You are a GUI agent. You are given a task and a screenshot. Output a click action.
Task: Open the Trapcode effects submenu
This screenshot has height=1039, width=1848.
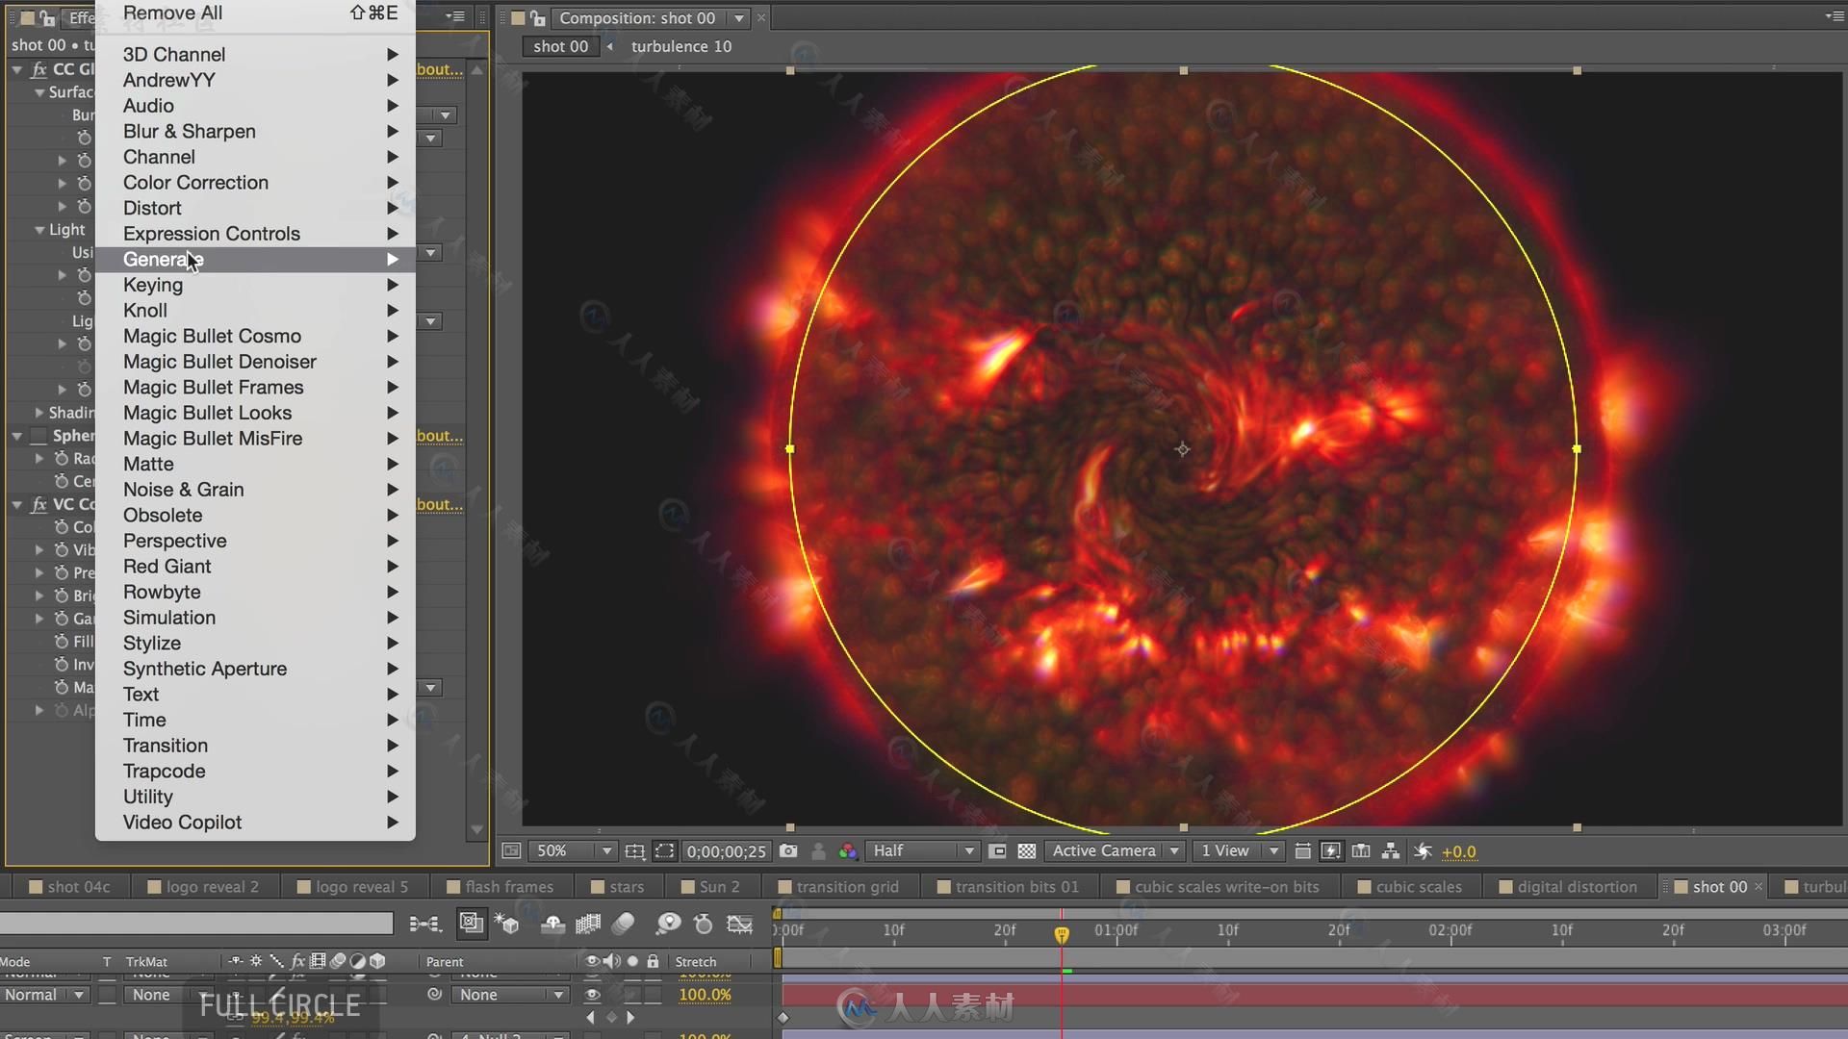[164, 770]
